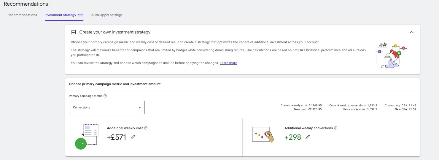439x160 pixels.
Task: Click the chart icon beside the strategy title
Action: click(74, 32)
